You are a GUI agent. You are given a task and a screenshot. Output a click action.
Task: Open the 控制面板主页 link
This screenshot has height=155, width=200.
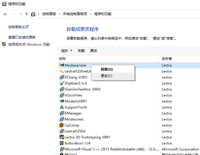pos(19,27)
